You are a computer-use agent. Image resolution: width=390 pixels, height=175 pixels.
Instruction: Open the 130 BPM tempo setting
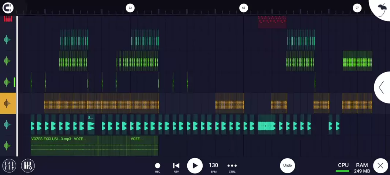pyautogui.click(x=214, y=167)
